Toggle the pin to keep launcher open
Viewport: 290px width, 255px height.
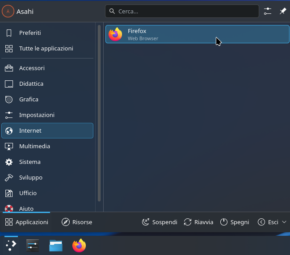(282, 11)
